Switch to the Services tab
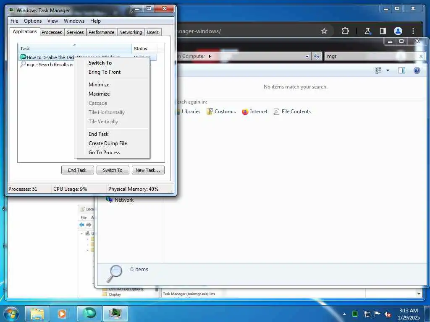This screenshot has height=322, width=430. 75,32
